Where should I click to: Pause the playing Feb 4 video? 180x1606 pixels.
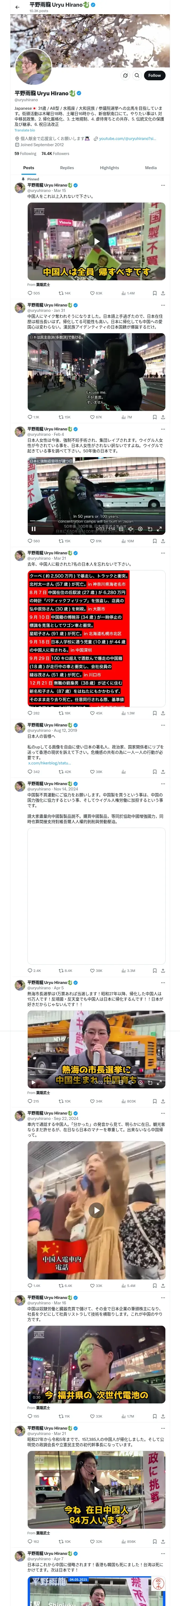[34, 529]
